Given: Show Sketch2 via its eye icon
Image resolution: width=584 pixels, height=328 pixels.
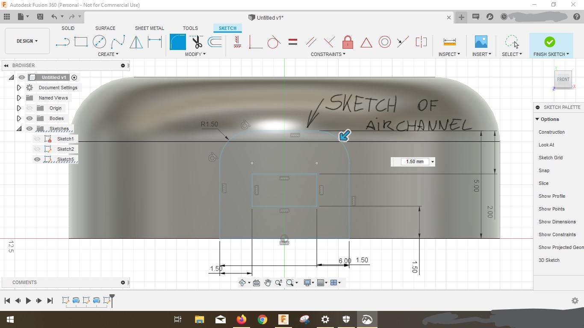Looking at the screenshot, I should (37, 149).
